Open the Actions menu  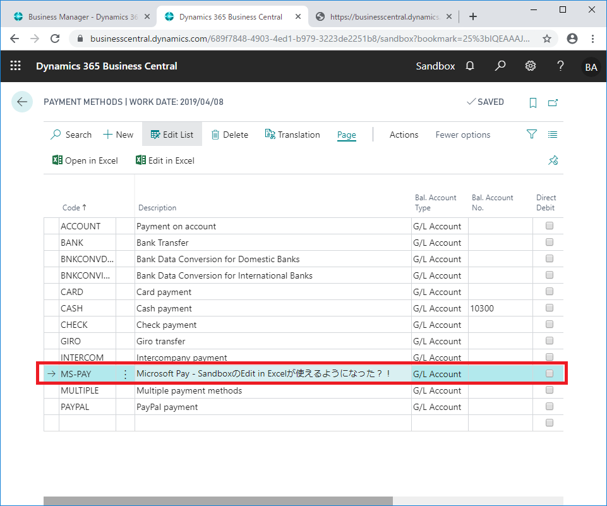coord(404,135)
